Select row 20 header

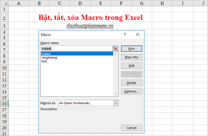pyautogui.click(x=4, y=127)
